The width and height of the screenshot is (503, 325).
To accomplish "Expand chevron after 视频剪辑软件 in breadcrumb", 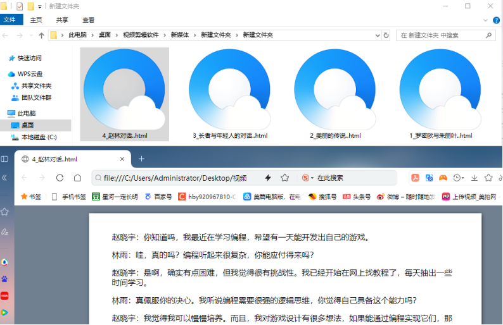I will 165,35.
